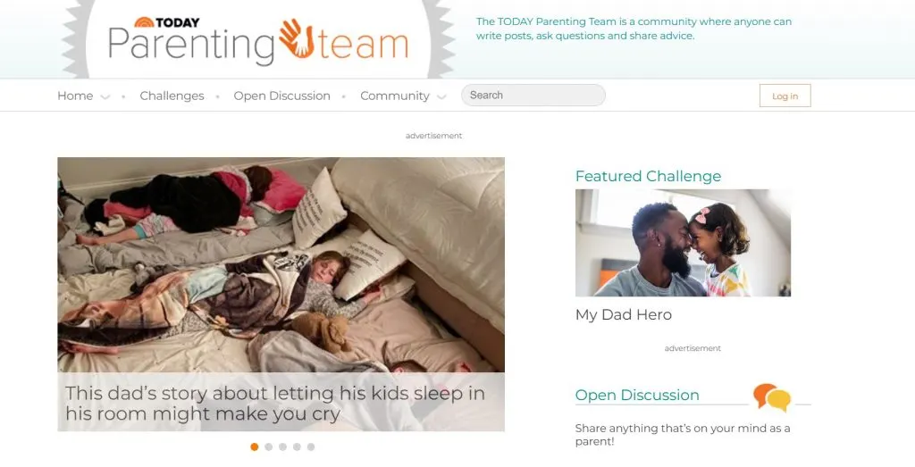
Task: Open the Featured Challenge dad and daughter photo
Action: 683,243
